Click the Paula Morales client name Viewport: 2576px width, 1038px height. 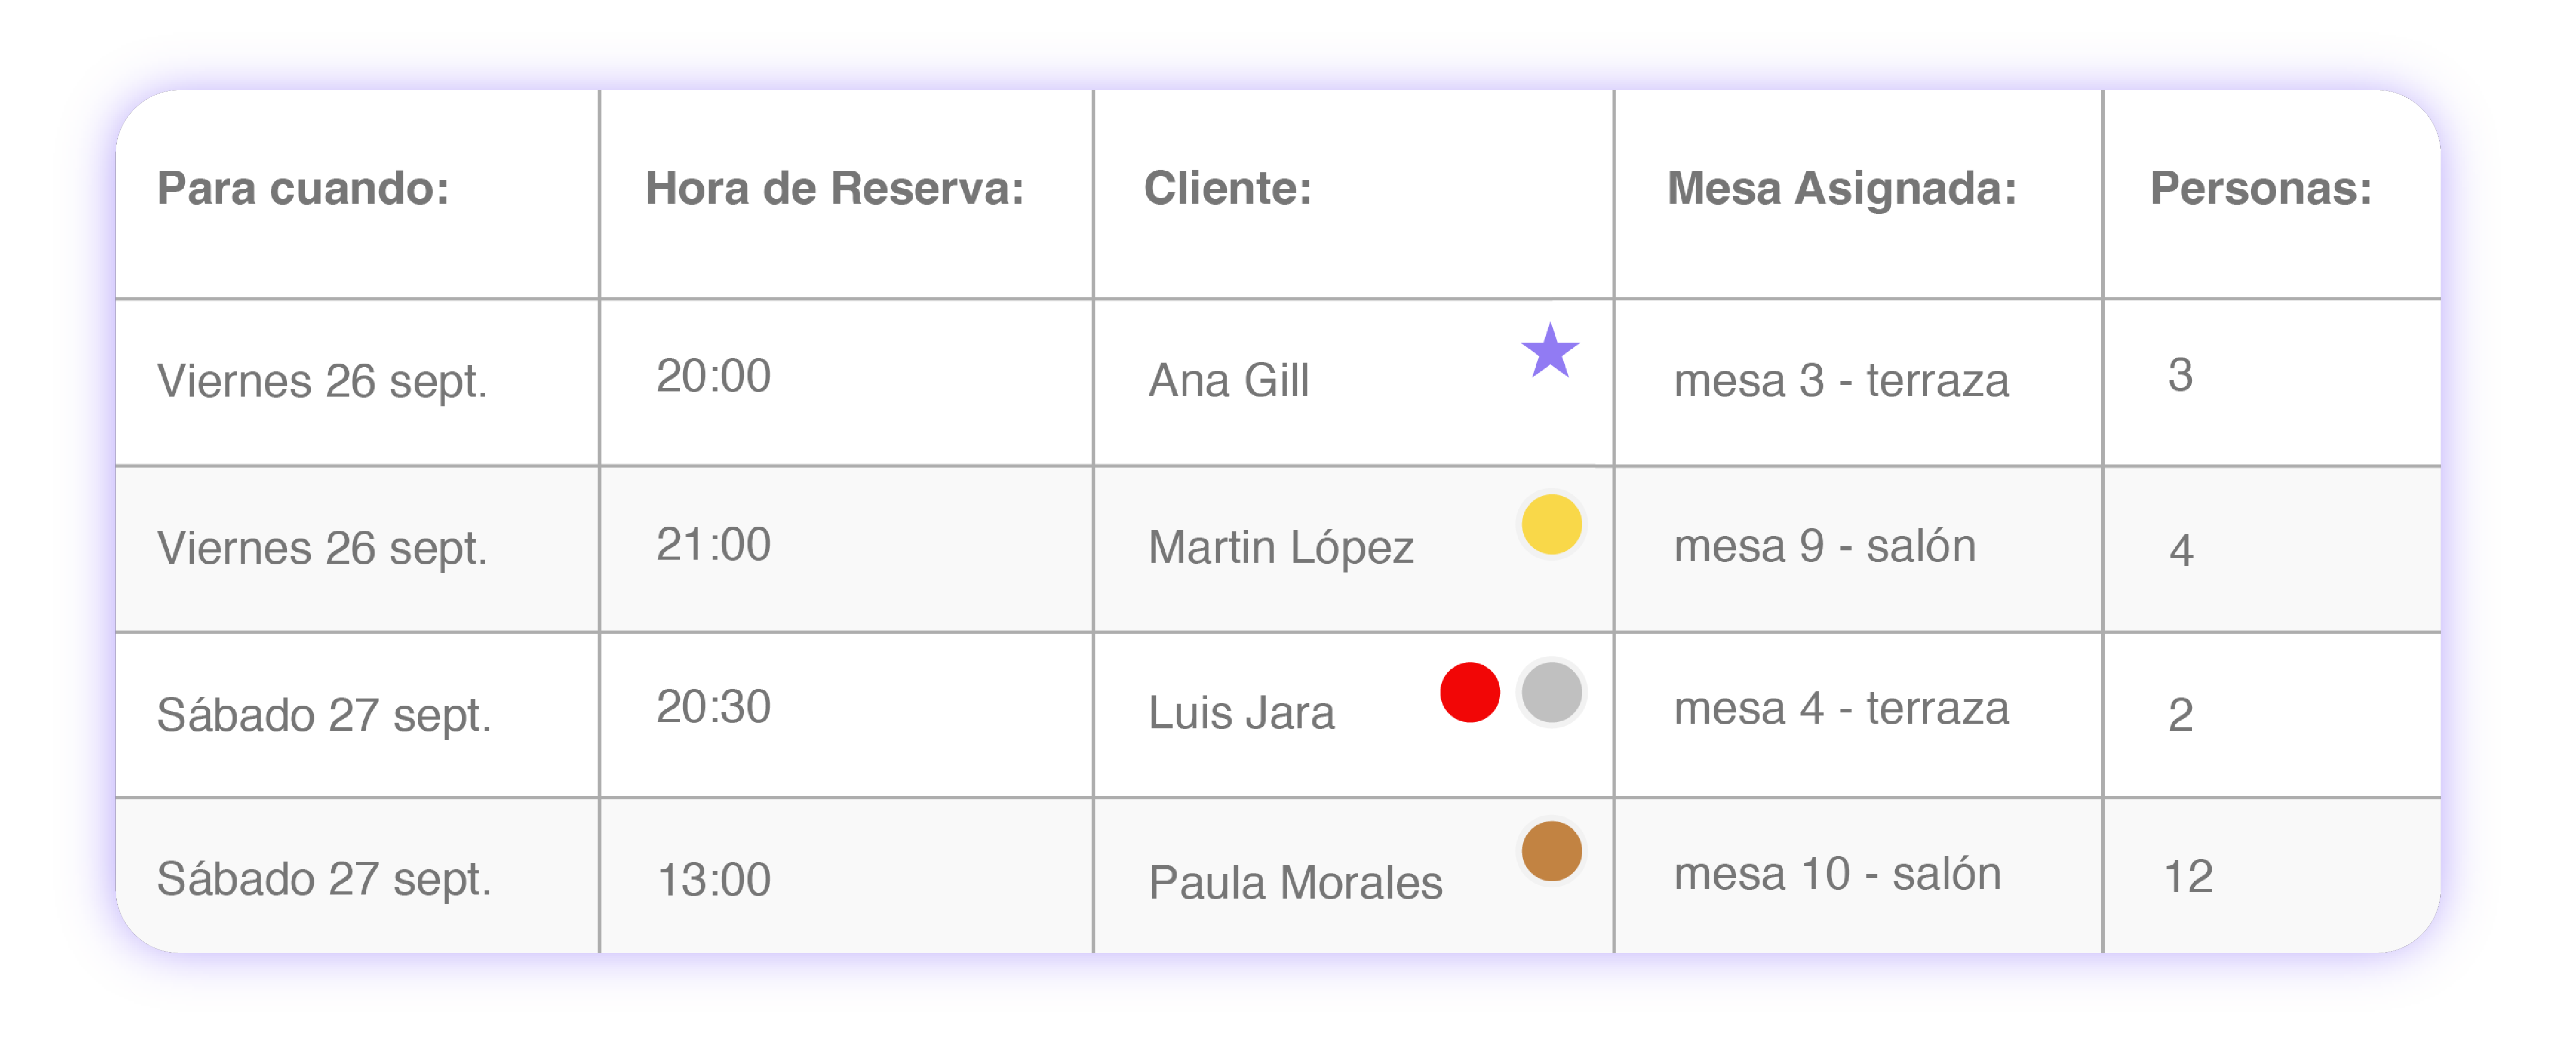(1295, 883)
